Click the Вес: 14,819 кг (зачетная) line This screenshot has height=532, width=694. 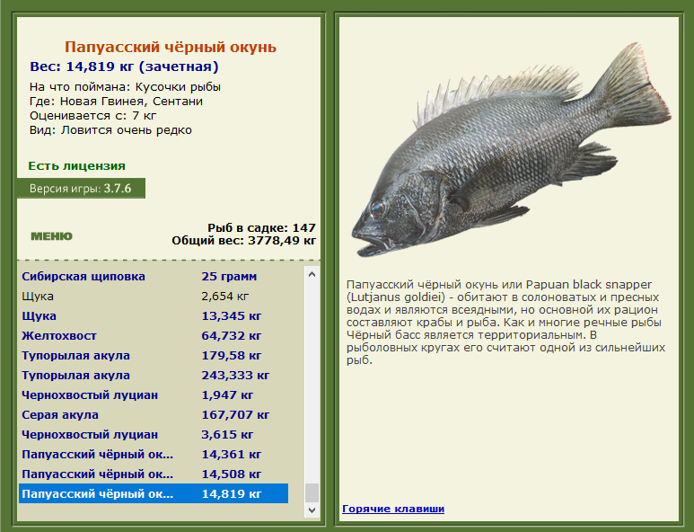(124, 66)
